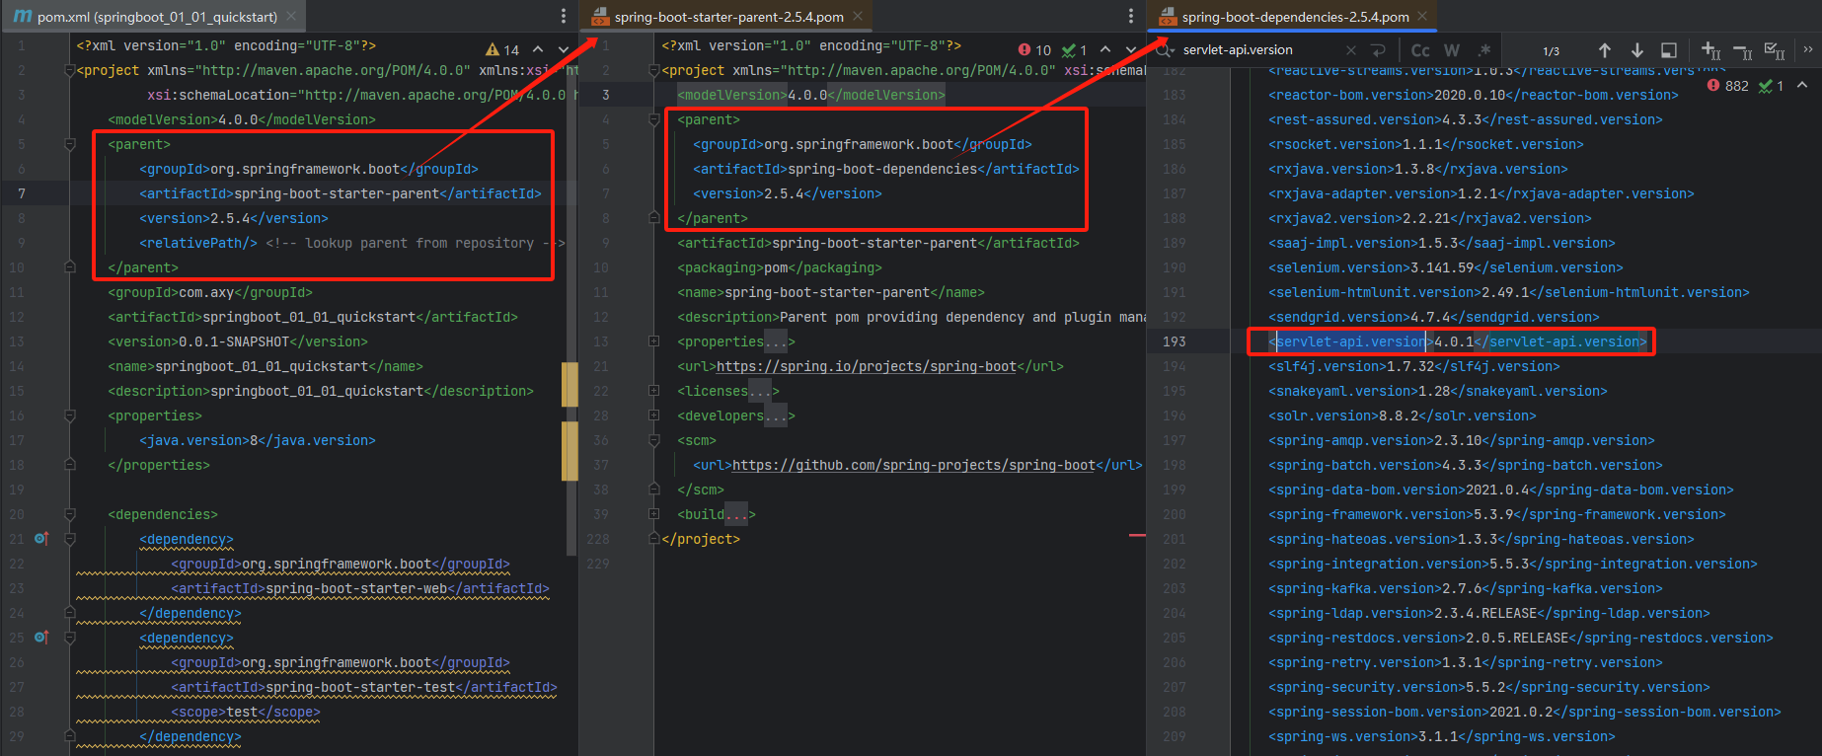Click spring-boot-starter-test artifactId line
This screenshot has width=1822, height=756.
click(x=364, y=687)
